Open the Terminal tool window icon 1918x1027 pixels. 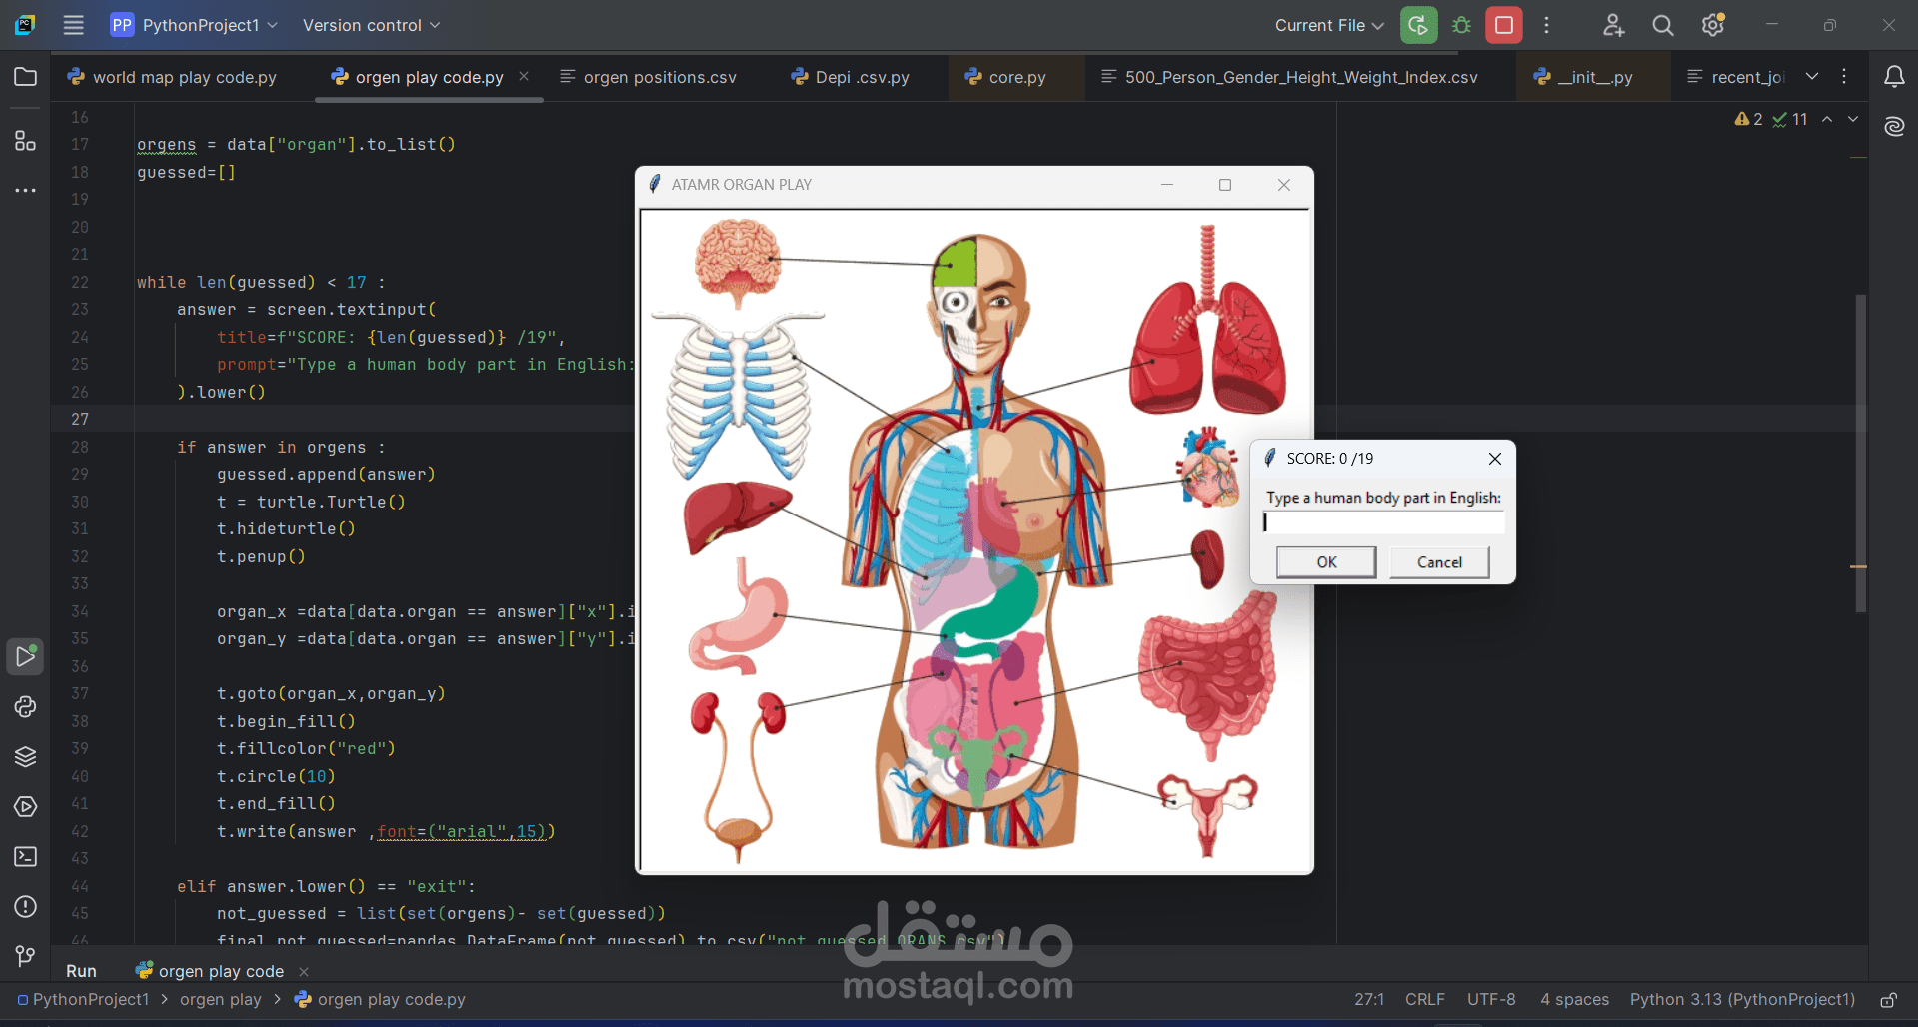25,857
